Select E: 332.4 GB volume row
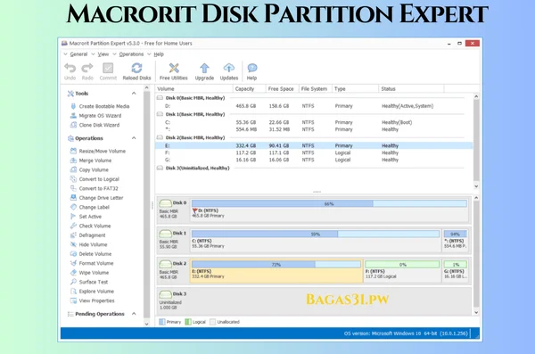This screenshot has width=535, height=354. click(x=314, y=145)
